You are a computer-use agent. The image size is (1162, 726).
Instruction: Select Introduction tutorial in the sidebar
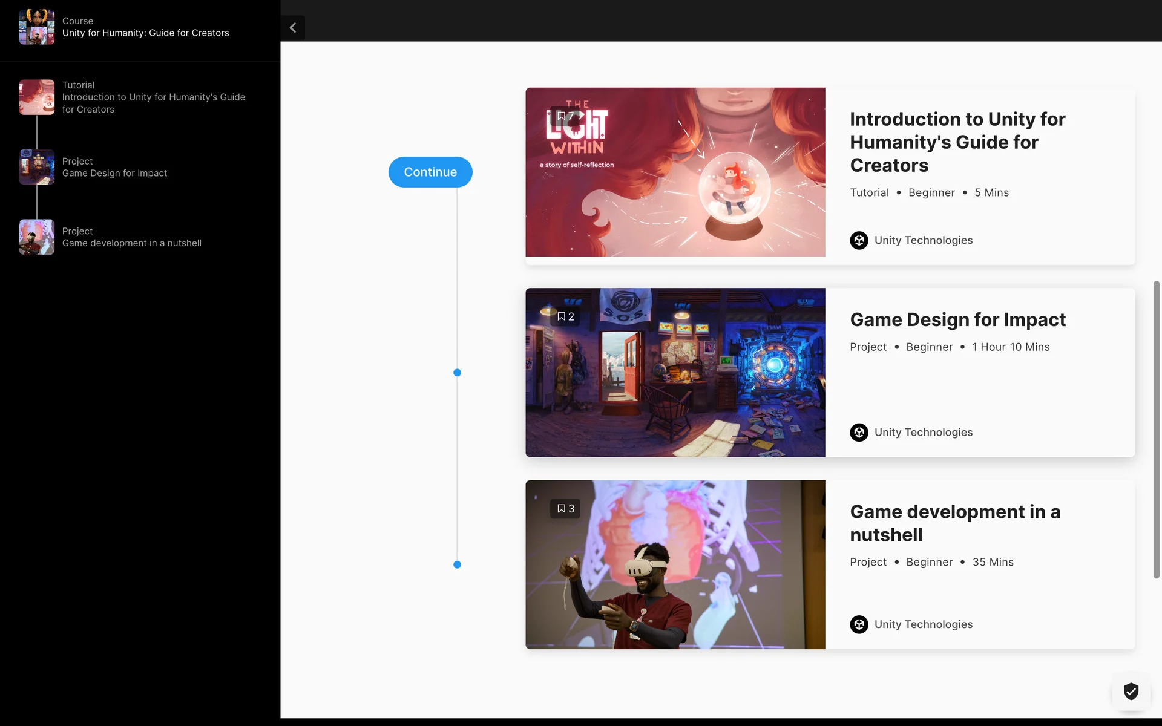[153, 97]
